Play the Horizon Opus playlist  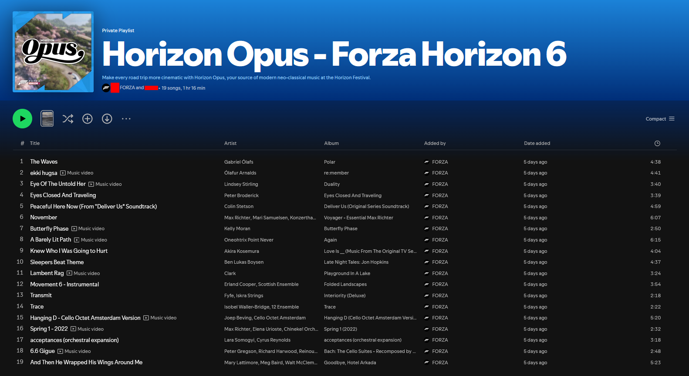click(22, 118)
